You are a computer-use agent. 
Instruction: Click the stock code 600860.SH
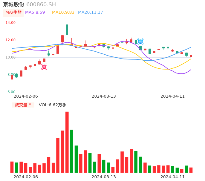(x=41, y=4)
